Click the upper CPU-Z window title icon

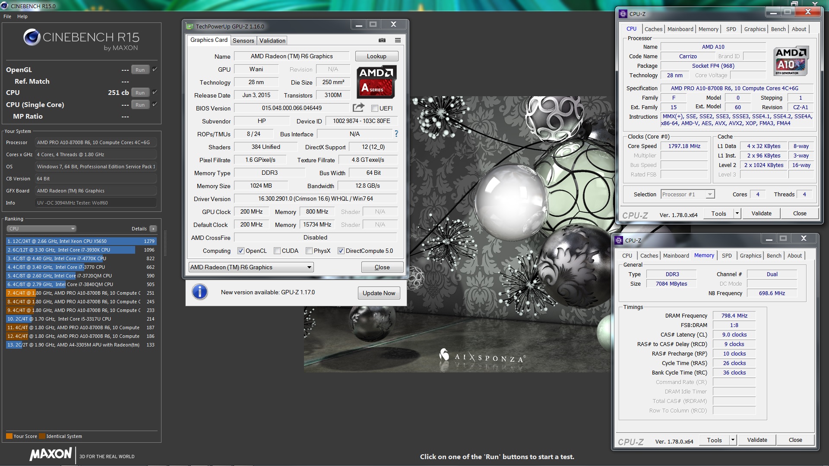click(623, 14)
